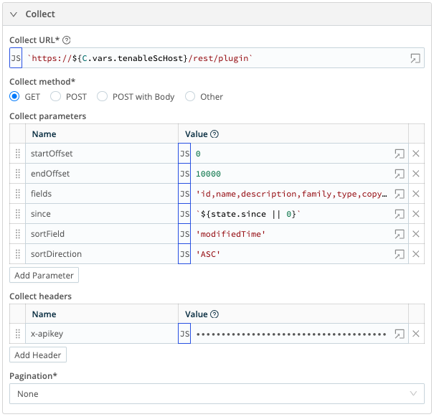Expand editor for sortDirection value
This screenshot has height=417, width=434.
[x=400, y=254]
